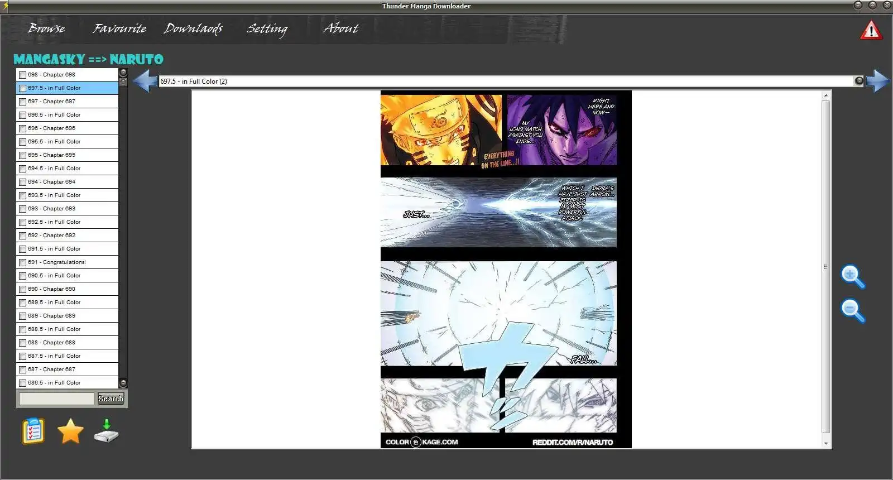The width and height of the screenshot is (893, 480).
Task: Select row 691.5 - in Full Color
Action: click(68, 249)
